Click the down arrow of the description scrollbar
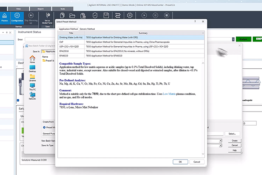This screenshot has height=175, width=262. point(203,154)
